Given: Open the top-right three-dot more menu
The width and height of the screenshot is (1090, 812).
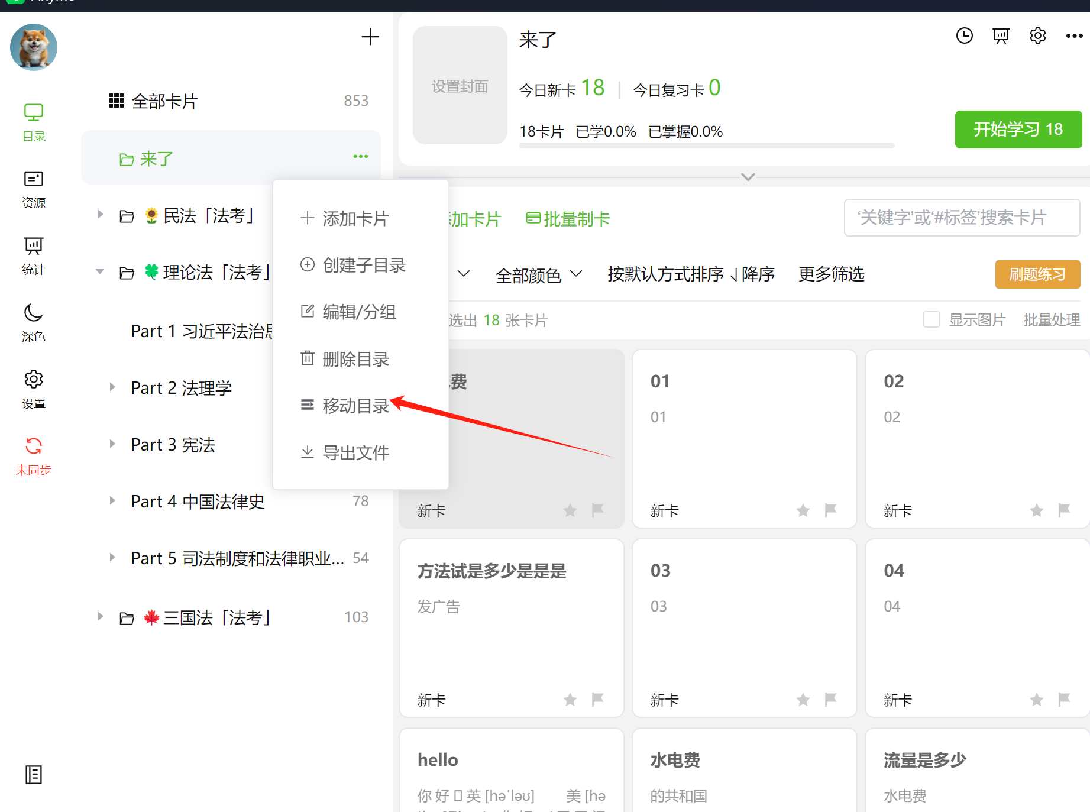Looking at the screenshot, I should pyautogui.click(x=1075, y=36).
